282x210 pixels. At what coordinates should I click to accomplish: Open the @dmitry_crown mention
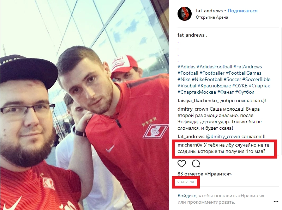[223, 137]
